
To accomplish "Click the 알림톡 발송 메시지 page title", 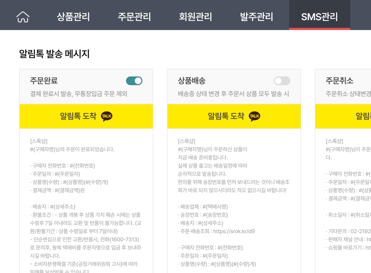I will click(x=54, y=54).
